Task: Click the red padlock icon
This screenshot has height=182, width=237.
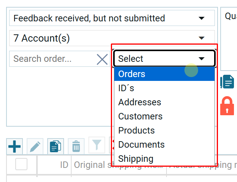Action: (227, 106)
